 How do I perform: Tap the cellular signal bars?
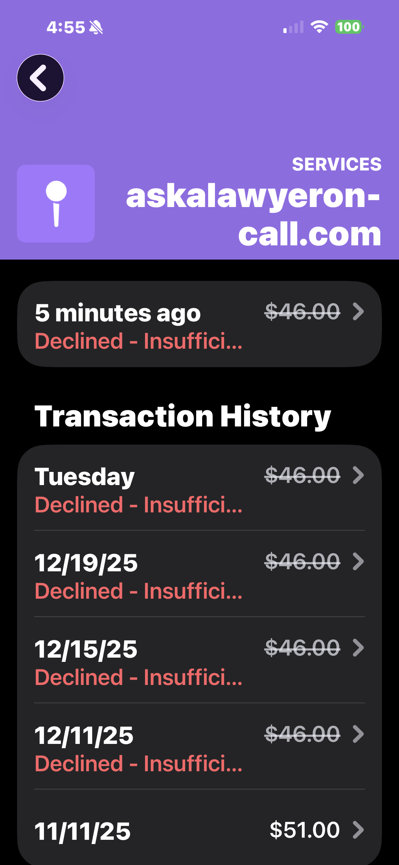(x=293, y=27)
